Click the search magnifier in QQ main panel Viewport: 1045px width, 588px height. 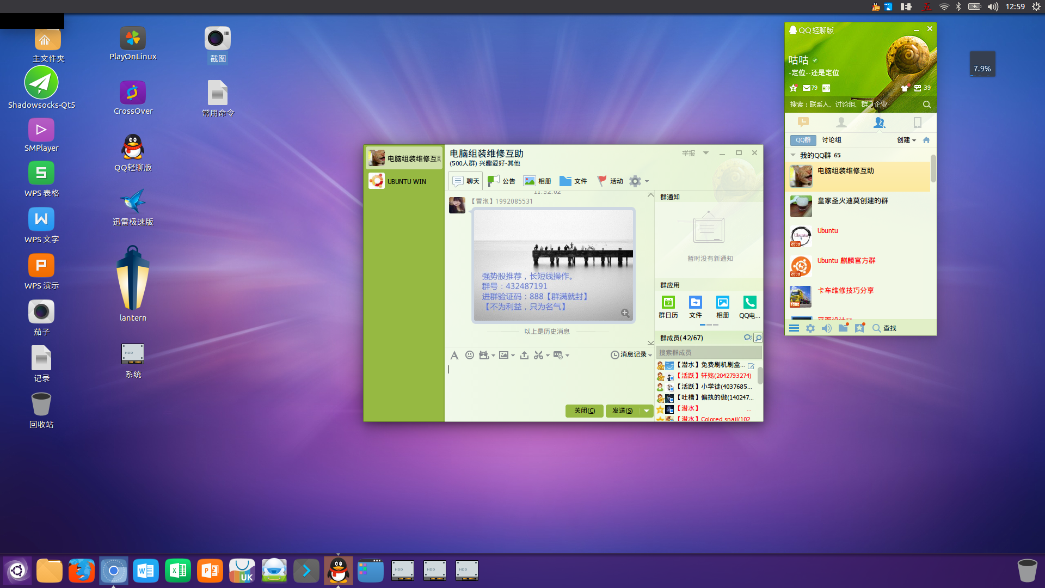927,105
